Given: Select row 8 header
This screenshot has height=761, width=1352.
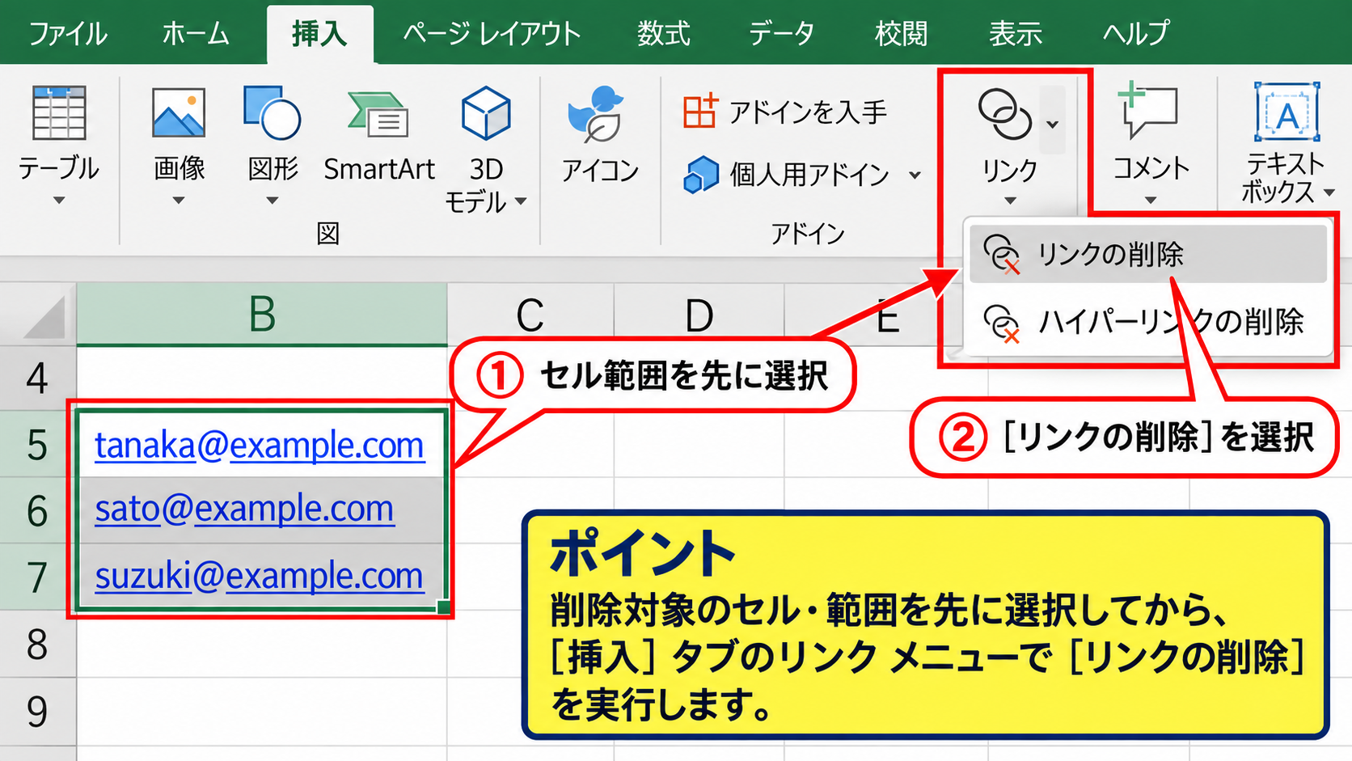Looking at the screenshot, I should pos(37,645).
